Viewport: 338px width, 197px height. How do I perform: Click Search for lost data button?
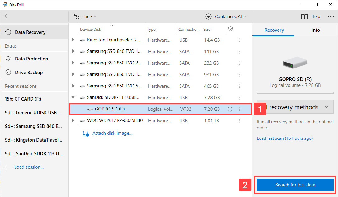295,185
